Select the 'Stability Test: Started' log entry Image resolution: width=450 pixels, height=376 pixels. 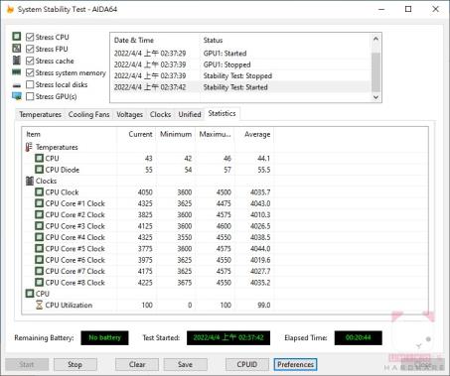click(x=241, y=87)
